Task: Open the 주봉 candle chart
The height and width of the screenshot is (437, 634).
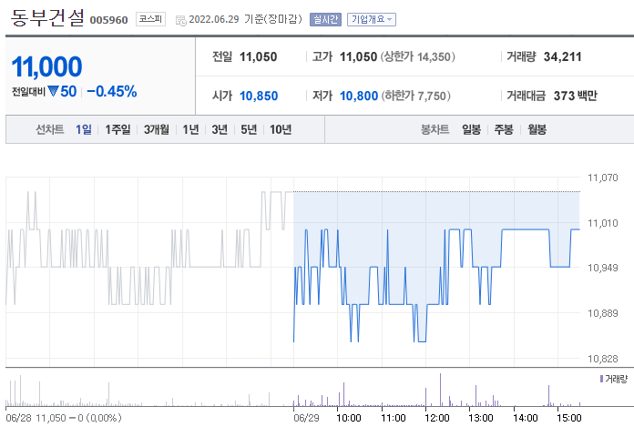Action: click(x=504, y=129)
